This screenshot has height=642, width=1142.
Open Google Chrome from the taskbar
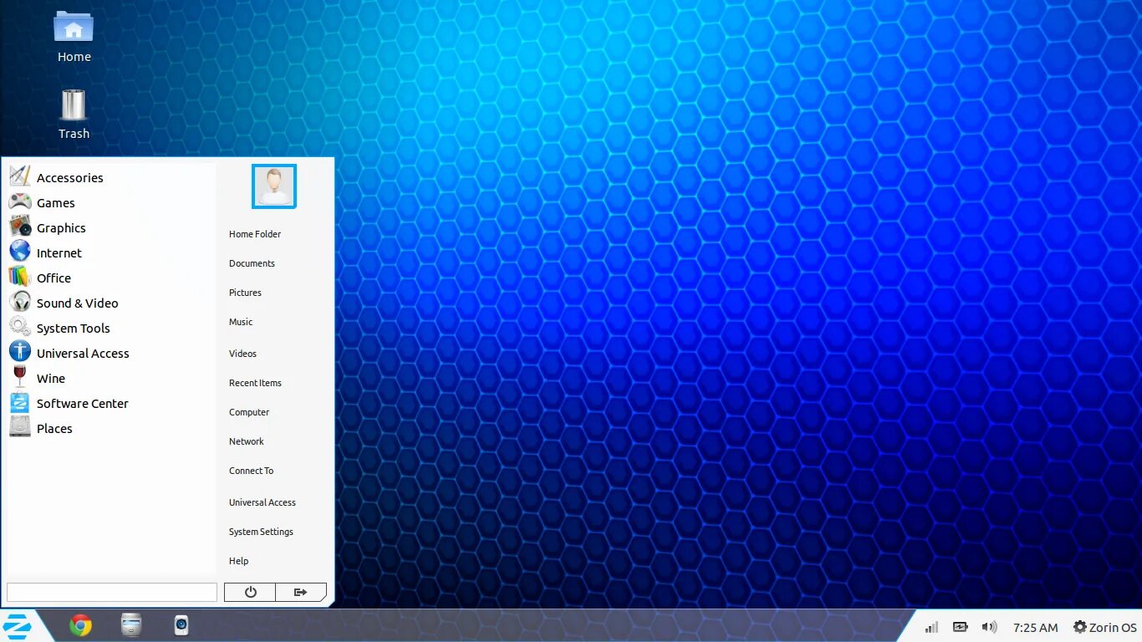coord(80,624)
